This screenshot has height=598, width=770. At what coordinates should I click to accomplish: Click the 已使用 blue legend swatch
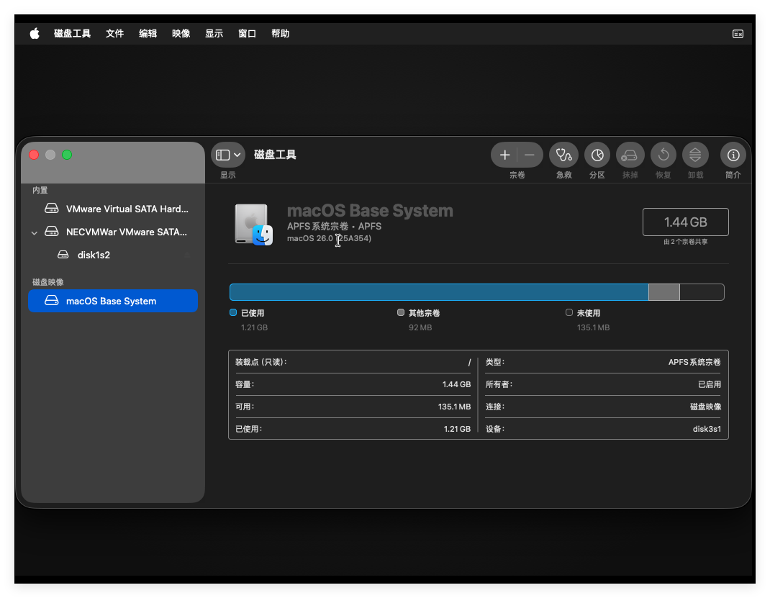coord(233,313)
